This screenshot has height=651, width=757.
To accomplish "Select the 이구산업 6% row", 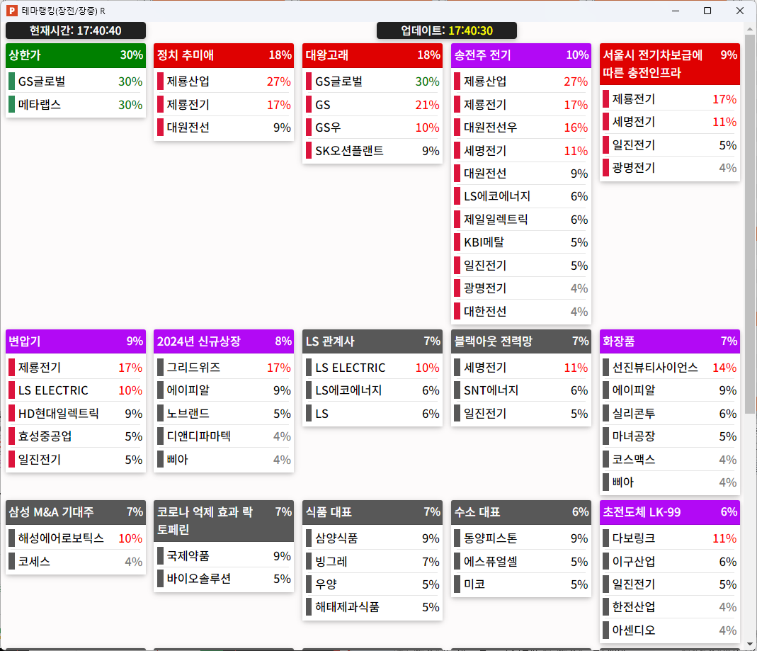I will coord(670,562).
